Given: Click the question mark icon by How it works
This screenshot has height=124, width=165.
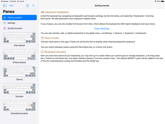Looking at the screenshot, I should (42, 38).
